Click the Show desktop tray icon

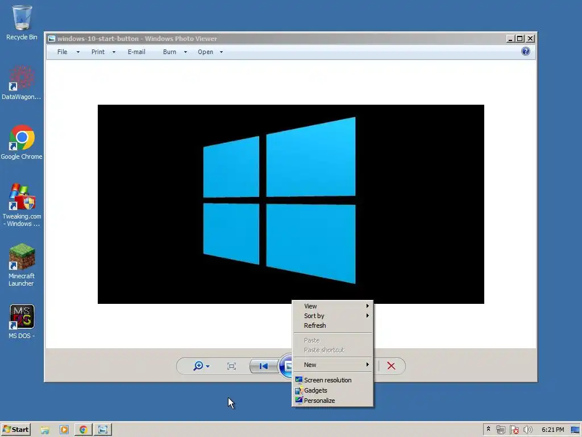(575, 430)
